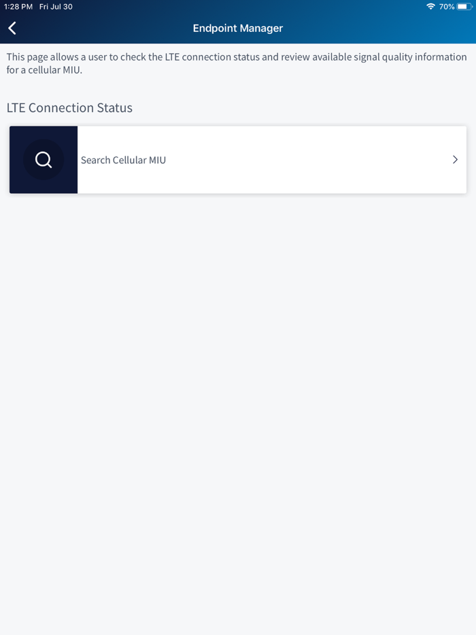Screen dimensions: 476x635
Task: Tap the Endpoint Manager page title
Action: point(238,29)
